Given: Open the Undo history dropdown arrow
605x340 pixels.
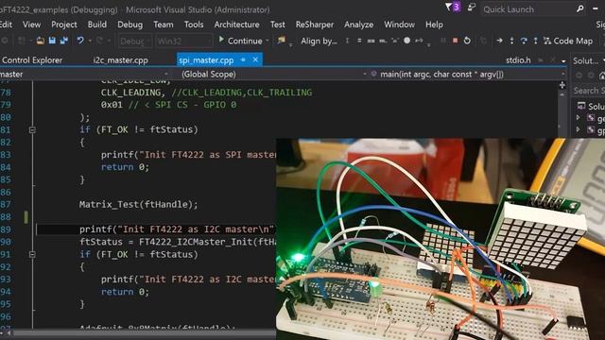Looking at the screenshot, I should pos(90,41).
